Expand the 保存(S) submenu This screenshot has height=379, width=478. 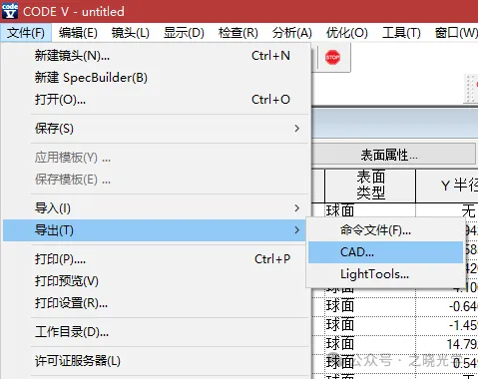pos(156,129)
